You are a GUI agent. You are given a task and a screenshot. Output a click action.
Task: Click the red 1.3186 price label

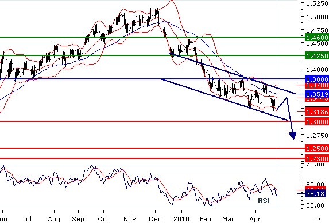click(x=316, y=112)
